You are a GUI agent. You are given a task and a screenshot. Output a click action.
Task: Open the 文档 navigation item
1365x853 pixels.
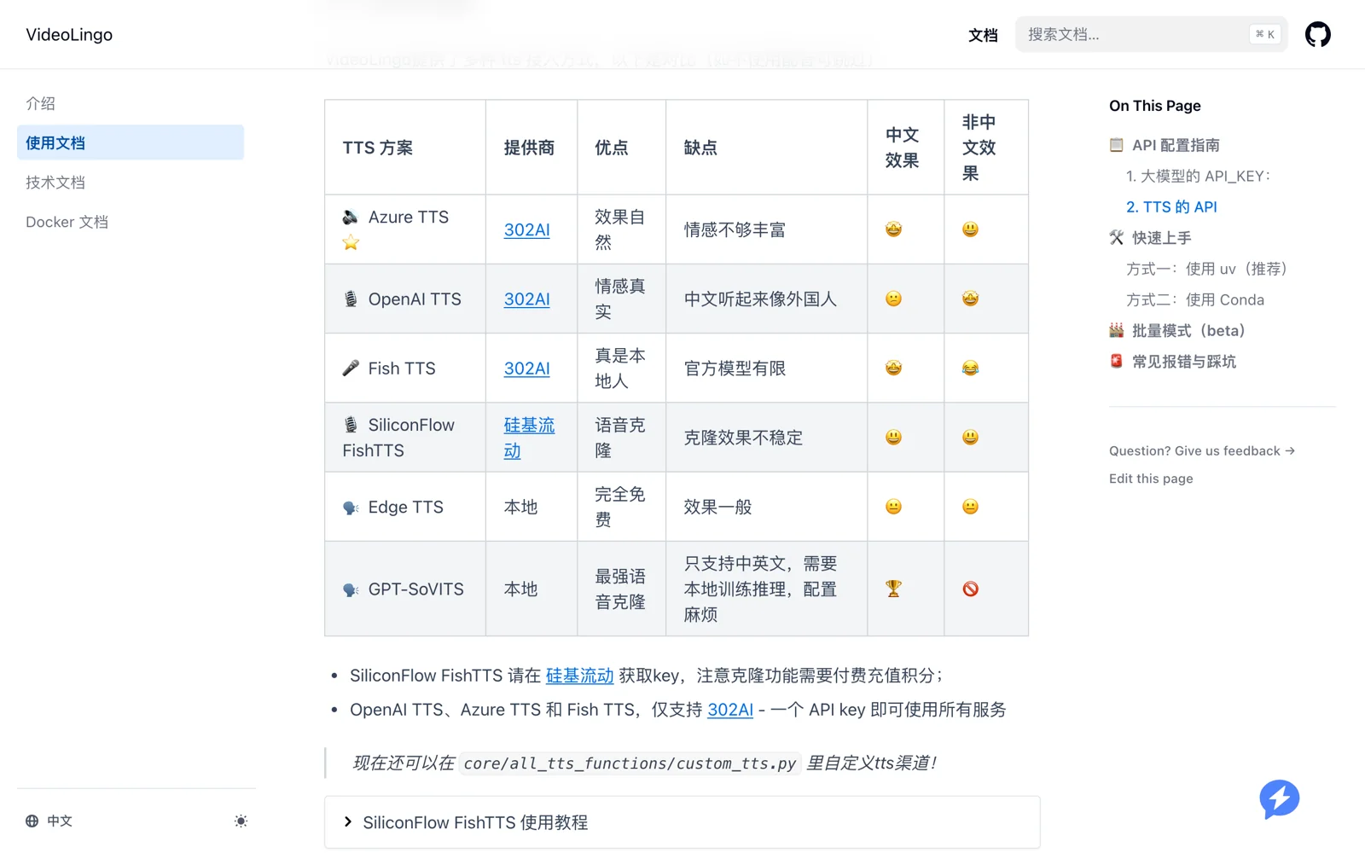[x=983, y=35]
